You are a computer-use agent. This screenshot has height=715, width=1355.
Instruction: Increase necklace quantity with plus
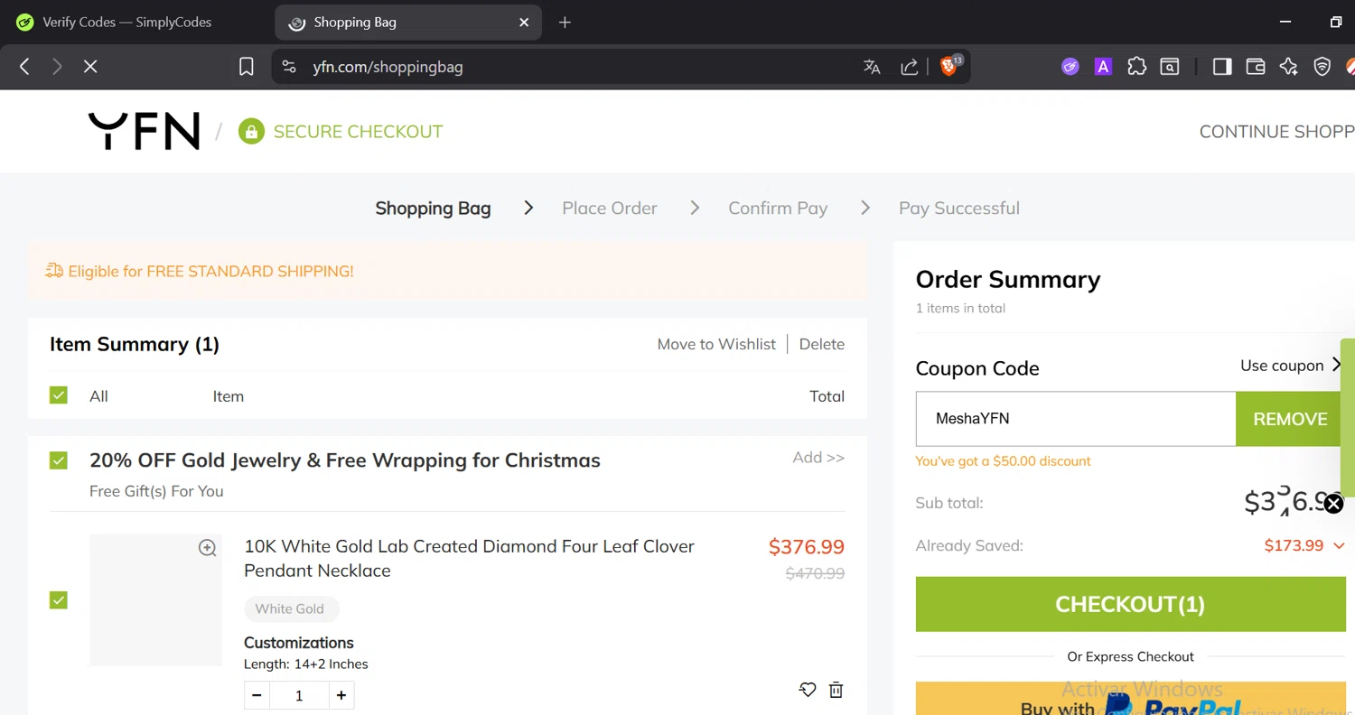[341, 695]
